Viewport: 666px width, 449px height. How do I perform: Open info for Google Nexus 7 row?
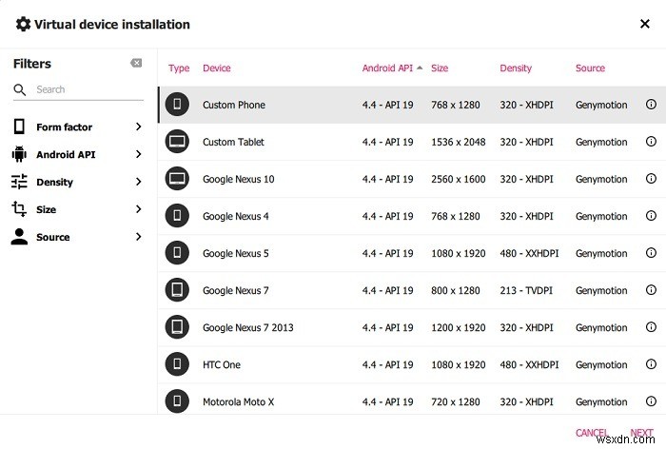pos(651,290)
